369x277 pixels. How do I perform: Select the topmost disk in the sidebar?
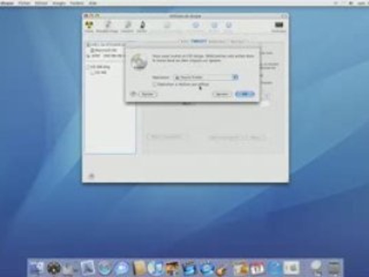point(106,45)
